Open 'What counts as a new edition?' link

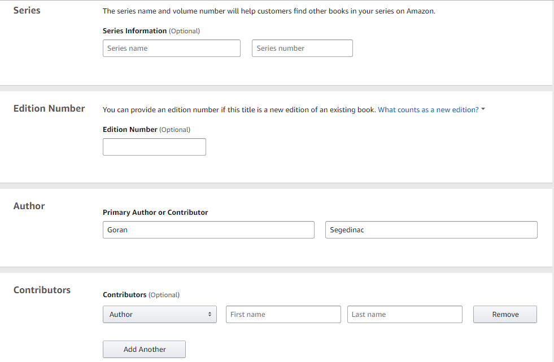coord(428,110)
